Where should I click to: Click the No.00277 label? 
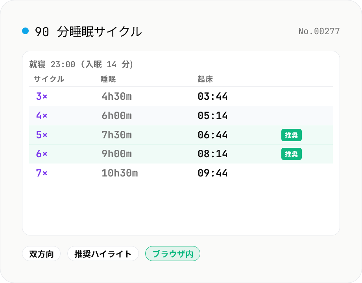(319, 31)
